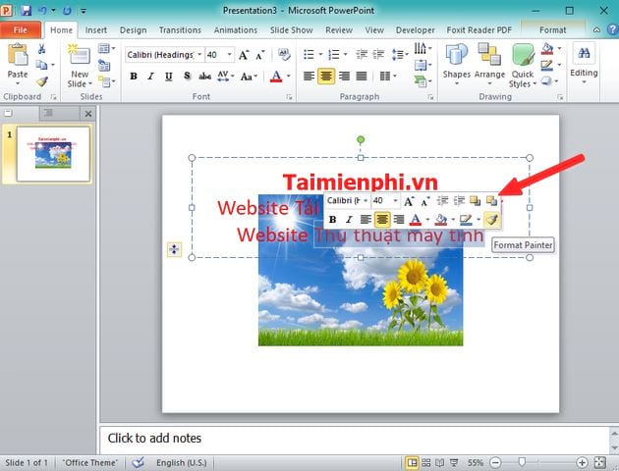Click Increase Font Size in ribbon
This screenshot has height=471, width=619.
click(x=244, y=55)
